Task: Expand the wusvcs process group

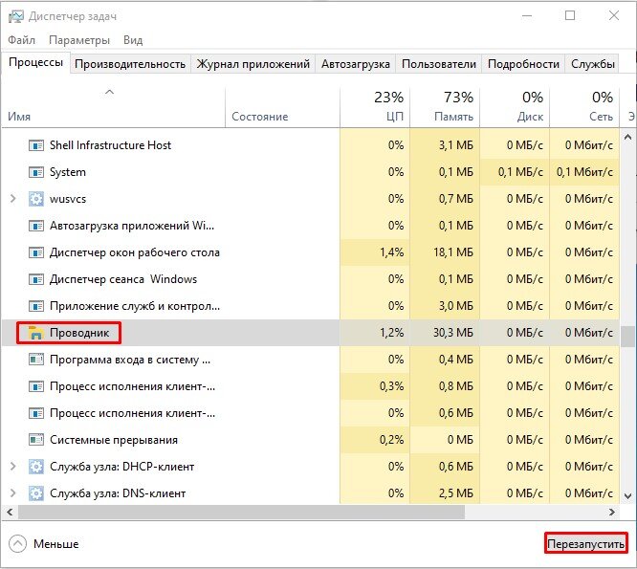Action: pyautogui.click(x=13, y=199)
